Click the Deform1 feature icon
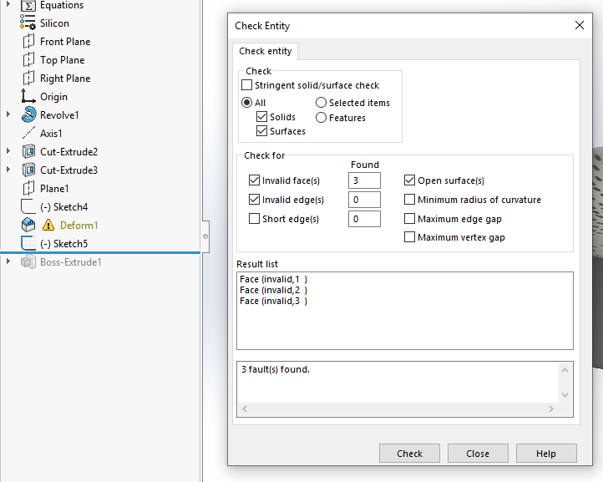The image size is (603, 482). click(x=28, y=226)
